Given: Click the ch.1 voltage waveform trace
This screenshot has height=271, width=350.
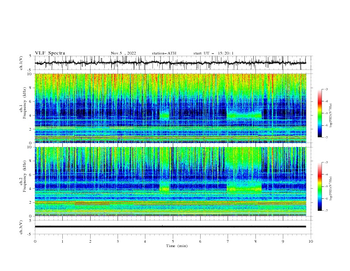Looking at the screenshot, I should (x=170, y=63).
